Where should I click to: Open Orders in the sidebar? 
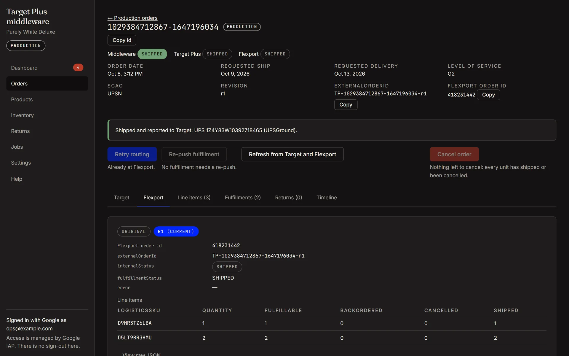coord(47,84)
